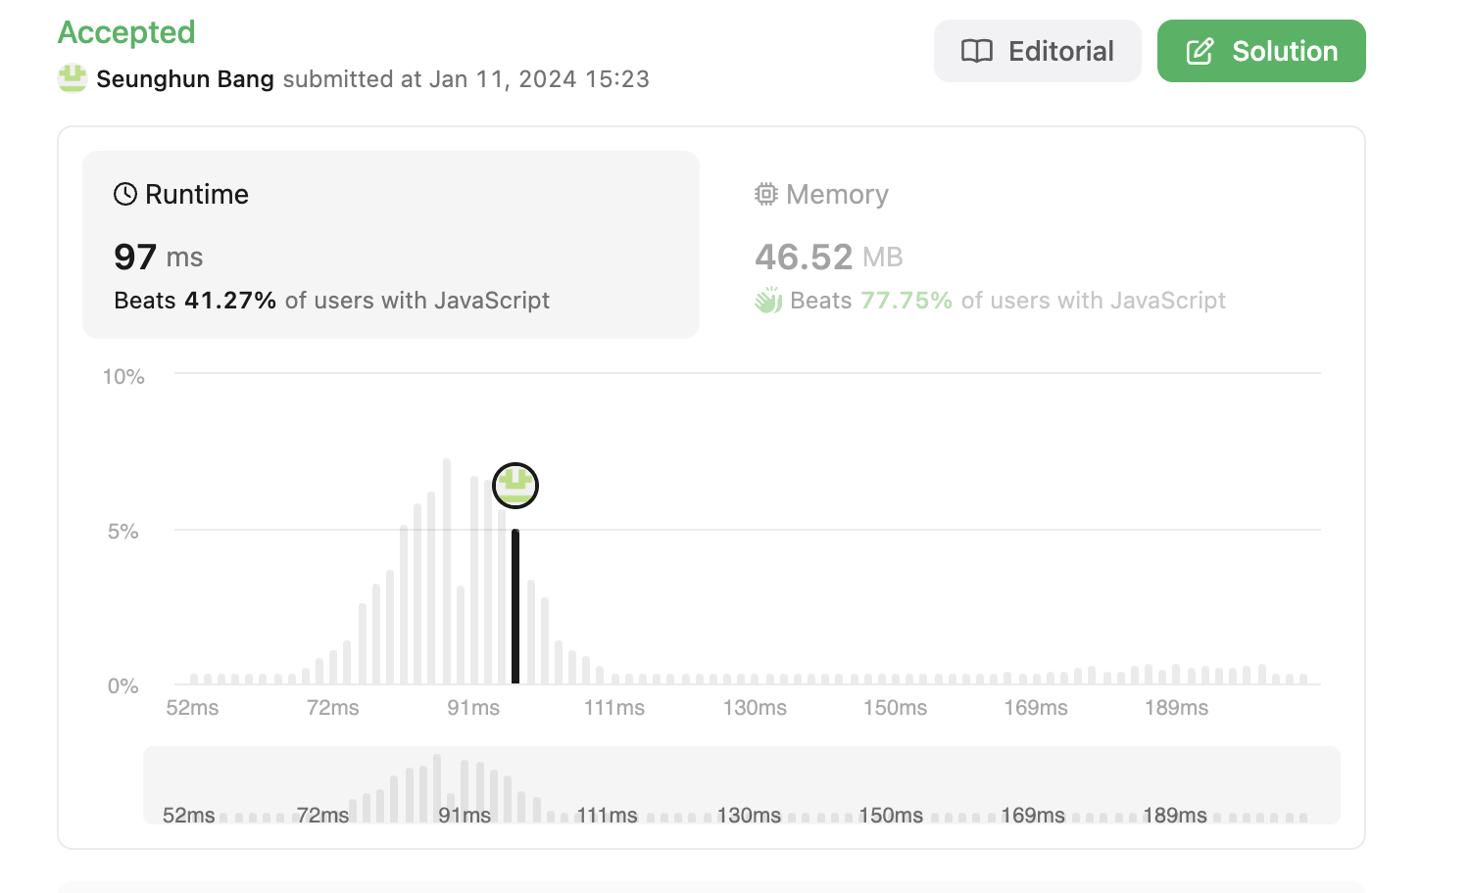This screenshot has height=893, width=1470.
Task: Click the range overview strip near 130ms
Action: tap(749, 785)
